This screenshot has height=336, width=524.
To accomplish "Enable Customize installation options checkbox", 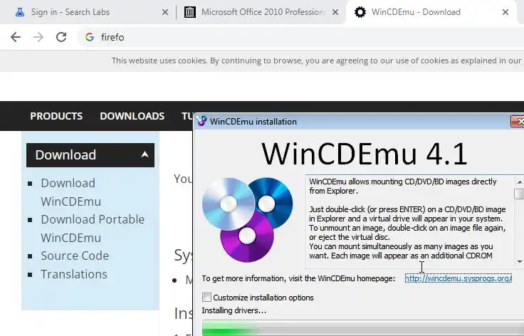I will [x=207, y=298].
